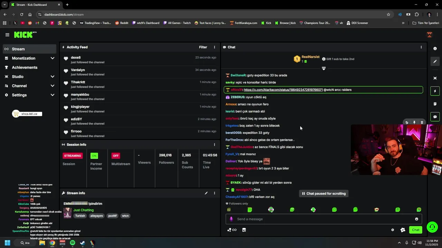Open Activity Feed three-dot options menu
This screenshot has height=248, width=442.
214,47
